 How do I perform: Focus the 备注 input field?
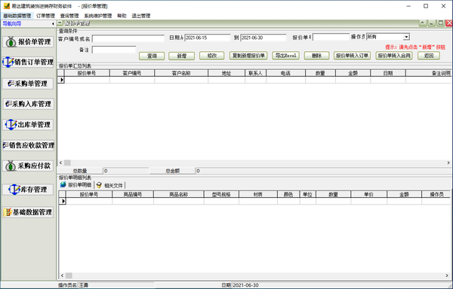(x=114, y=50)
